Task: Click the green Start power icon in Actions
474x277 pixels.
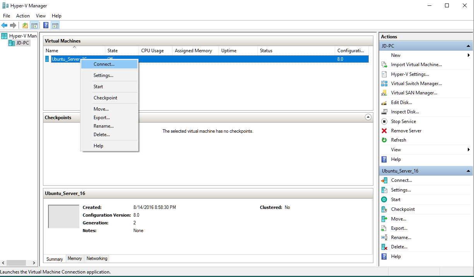Action: click(384, 200)
